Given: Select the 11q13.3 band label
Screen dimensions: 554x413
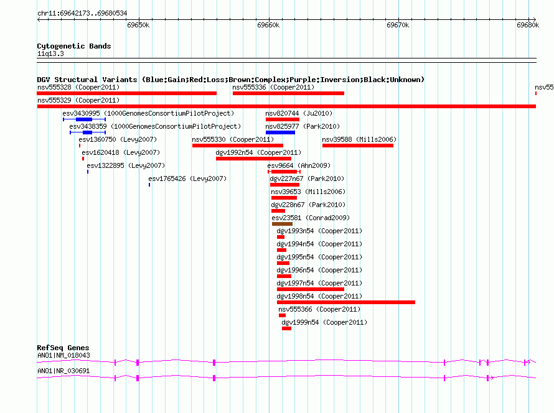Looking at the screenshot, I should (x=50, y=53).
